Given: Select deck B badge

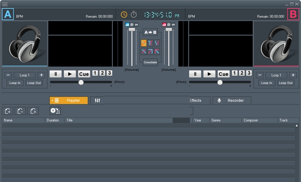Looking at the screenshot, I should pos(293,14).
